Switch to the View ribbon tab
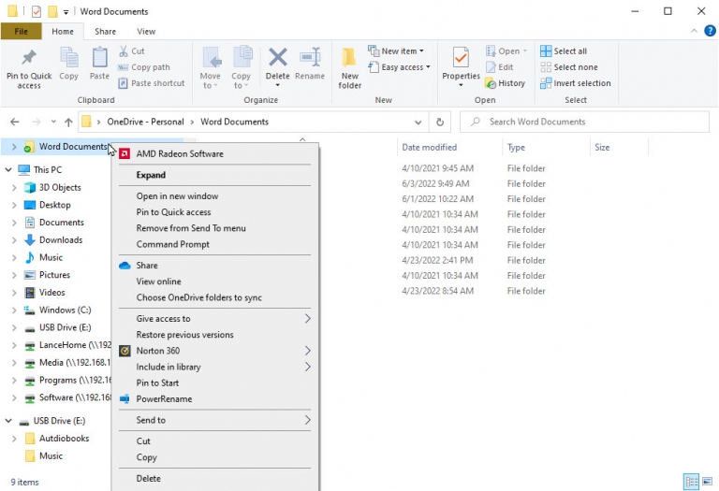 click(x=146, y=31)
